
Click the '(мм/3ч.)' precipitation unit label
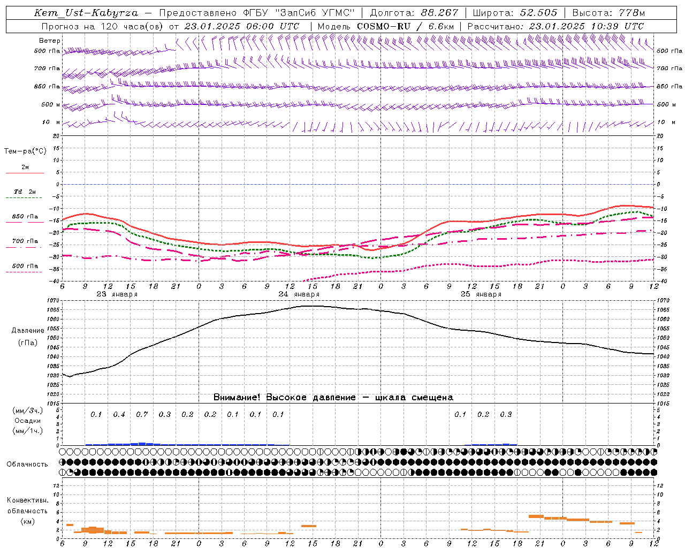click(28, 410)
